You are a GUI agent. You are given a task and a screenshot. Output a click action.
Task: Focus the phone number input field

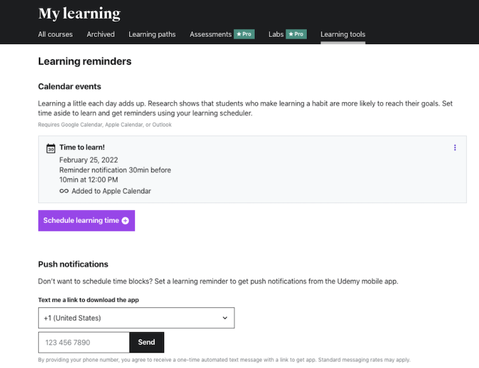tap(84, 342)
